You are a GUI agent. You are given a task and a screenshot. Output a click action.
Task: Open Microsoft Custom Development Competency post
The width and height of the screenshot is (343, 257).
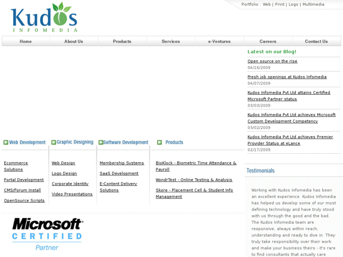292,118
